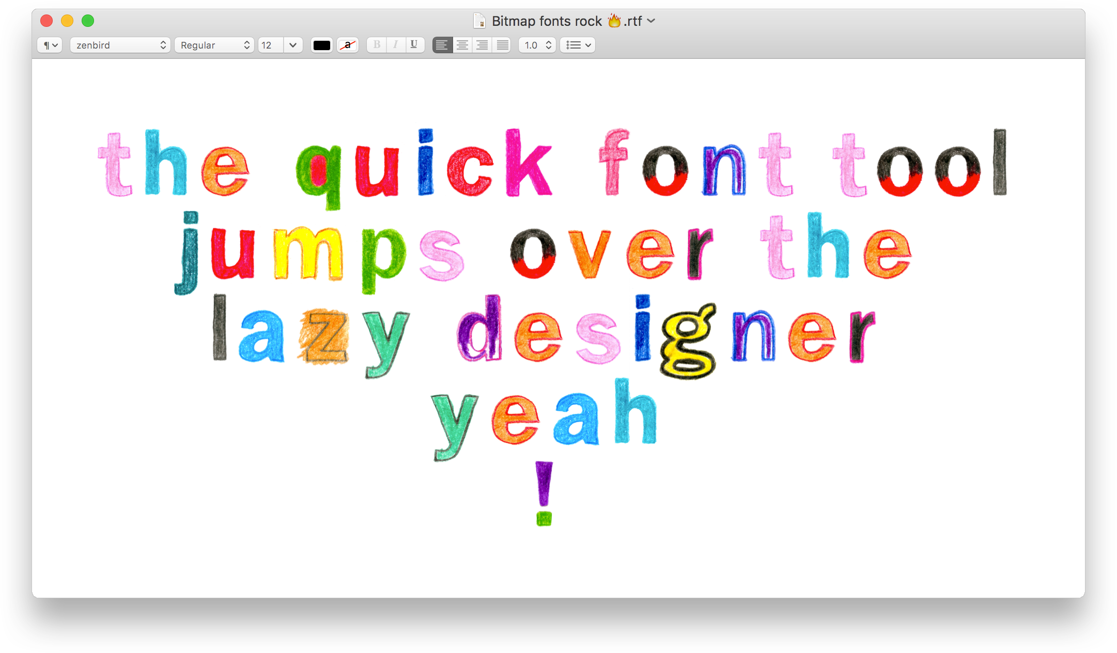Image resolution: width=1117 pixels, height=653 pixels.
Task: Open the black text color swatch
Action: (321, 45)
